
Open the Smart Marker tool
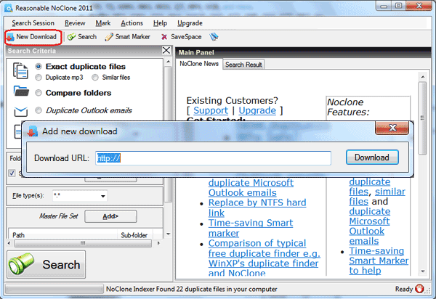(x=127, y=37)
